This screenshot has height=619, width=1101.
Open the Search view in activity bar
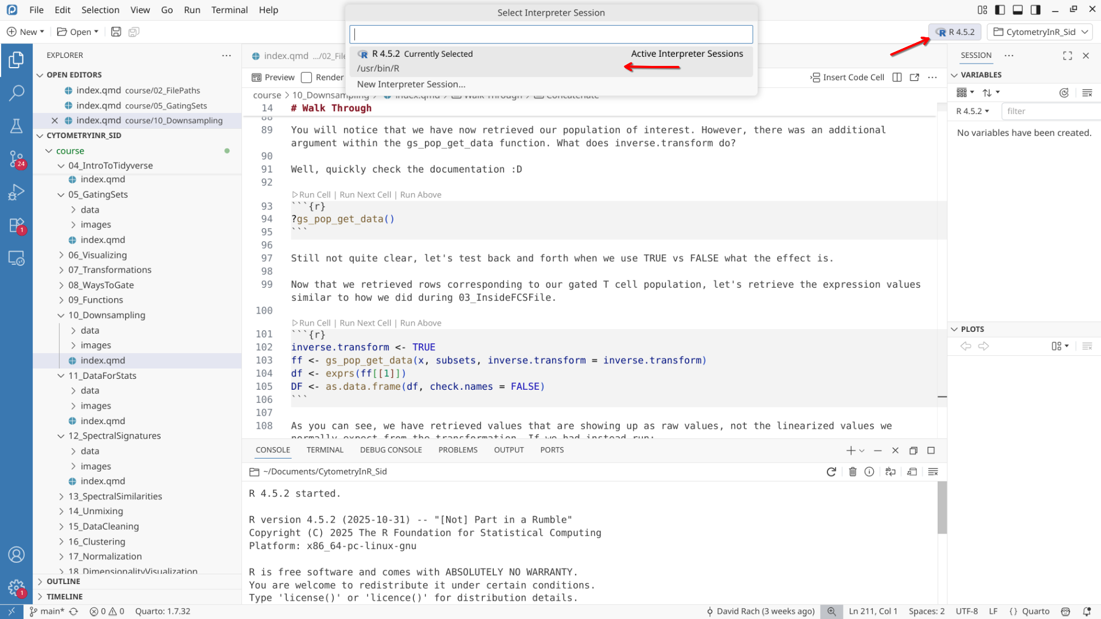pos(16,92)
